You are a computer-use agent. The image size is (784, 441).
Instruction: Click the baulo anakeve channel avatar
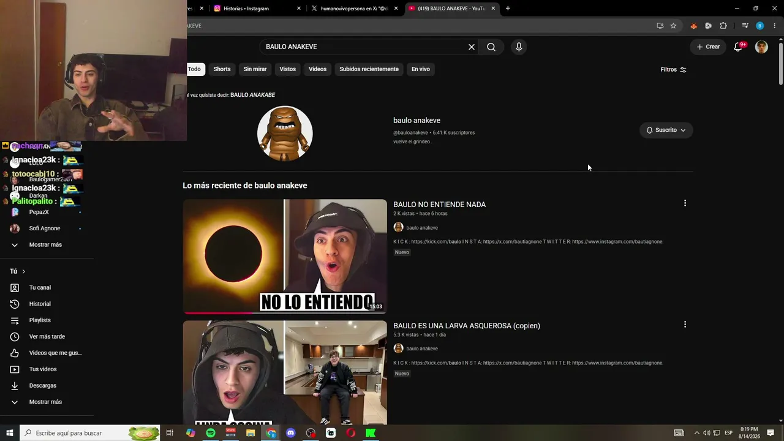[x=285, y=134]
